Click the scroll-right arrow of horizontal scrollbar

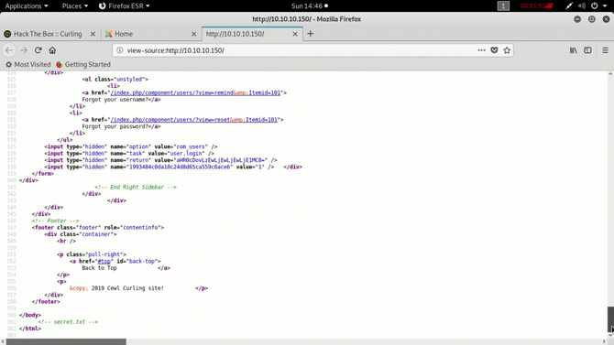[x=604, y=342]
